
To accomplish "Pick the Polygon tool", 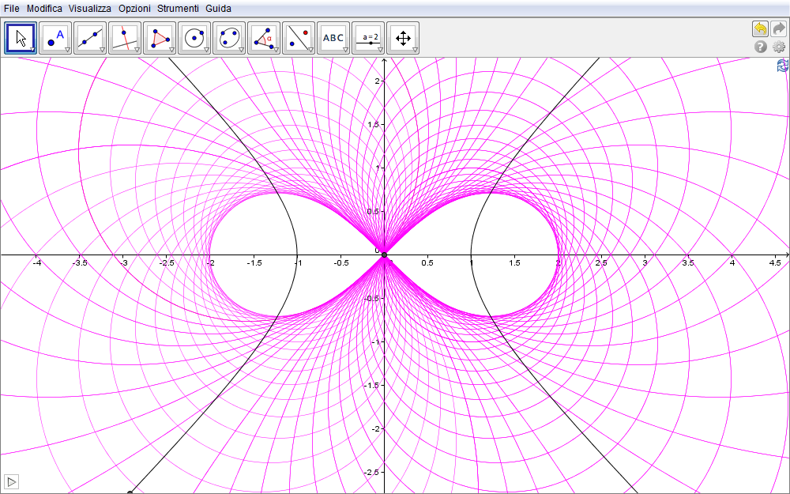I will (x=160, y=37).
